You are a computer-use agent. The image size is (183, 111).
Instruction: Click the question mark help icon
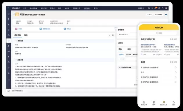point(163,8)
